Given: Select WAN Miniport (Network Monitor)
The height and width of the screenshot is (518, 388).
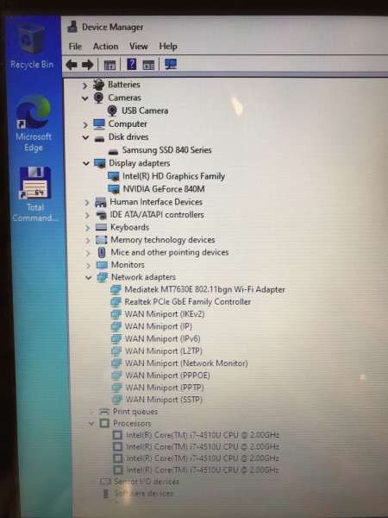Looking at the screenshot, I should [x=186, y=363].
